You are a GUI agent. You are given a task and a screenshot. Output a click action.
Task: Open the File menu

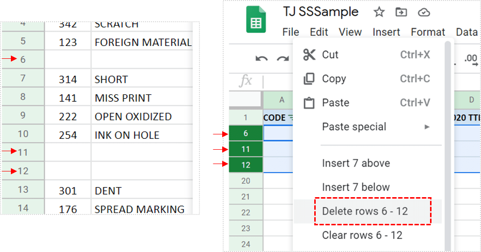[x=290, y=32]
